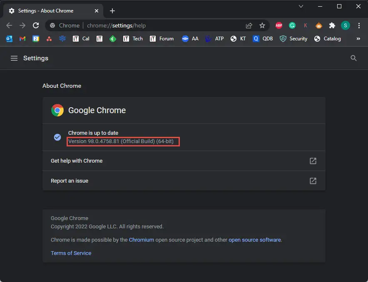Open the Google Calendar bookmark icon
The image size is (368, 282).
[36, 39]
